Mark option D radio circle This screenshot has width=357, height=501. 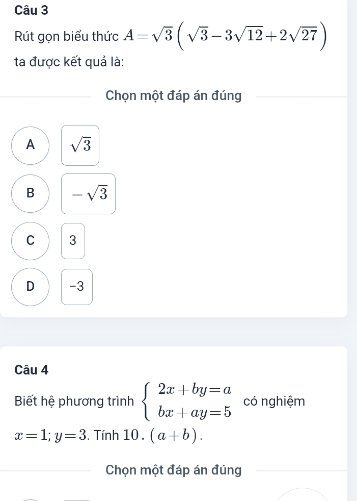pyautogui.click(x=31, y=286)
